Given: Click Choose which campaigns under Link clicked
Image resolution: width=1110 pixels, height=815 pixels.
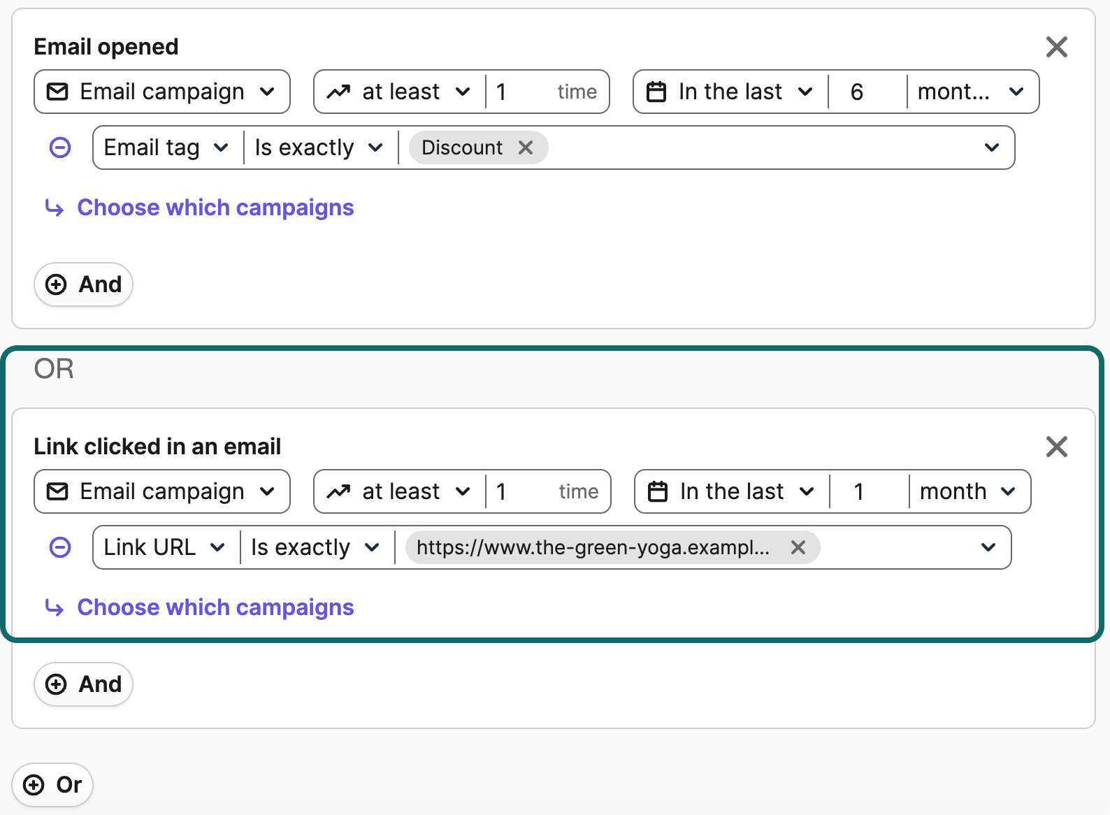Looking at the screenshot, I should [x=215, y=607].
